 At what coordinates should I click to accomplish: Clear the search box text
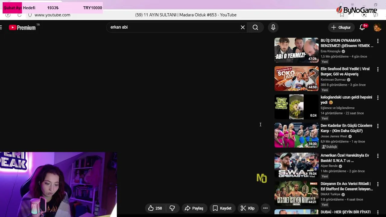point(243,27)
